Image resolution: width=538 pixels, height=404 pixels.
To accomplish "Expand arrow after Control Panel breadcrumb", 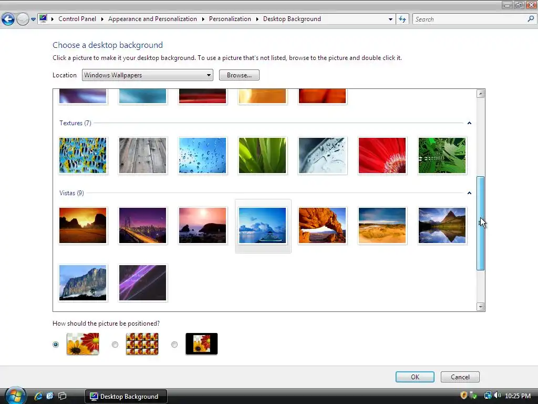I will pos(102,19).
